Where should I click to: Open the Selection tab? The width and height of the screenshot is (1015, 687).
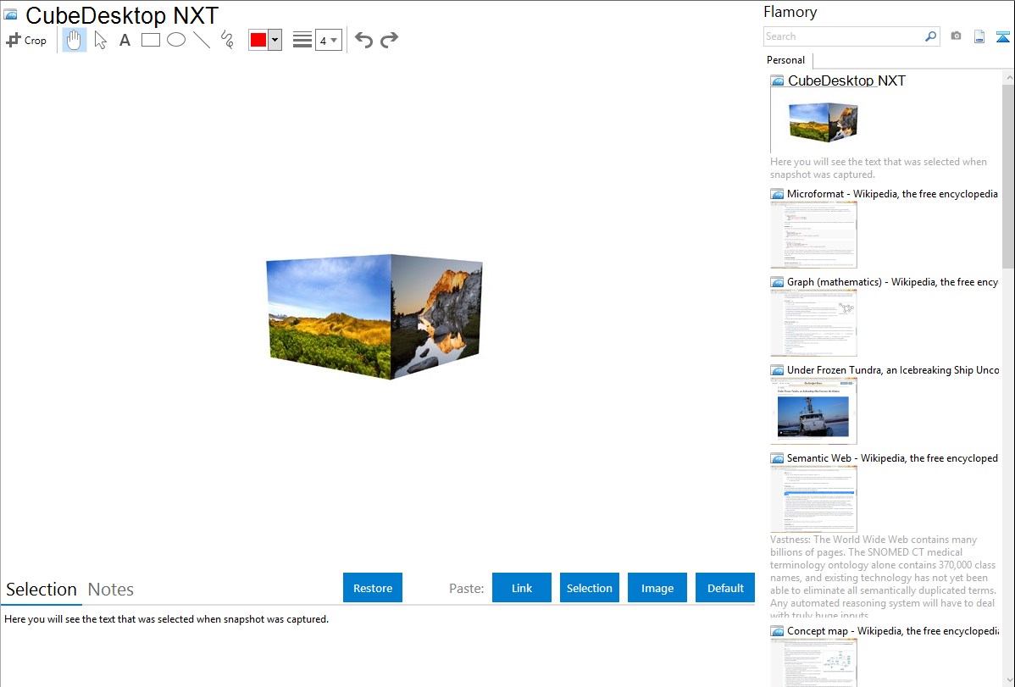42,590
